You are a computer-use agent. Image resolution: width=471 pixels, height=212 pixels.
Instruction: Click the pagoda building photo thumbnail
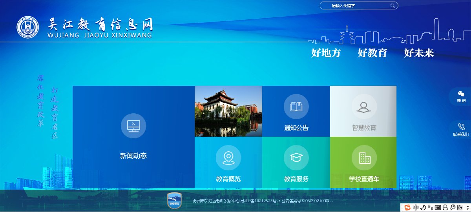(228, 111)
